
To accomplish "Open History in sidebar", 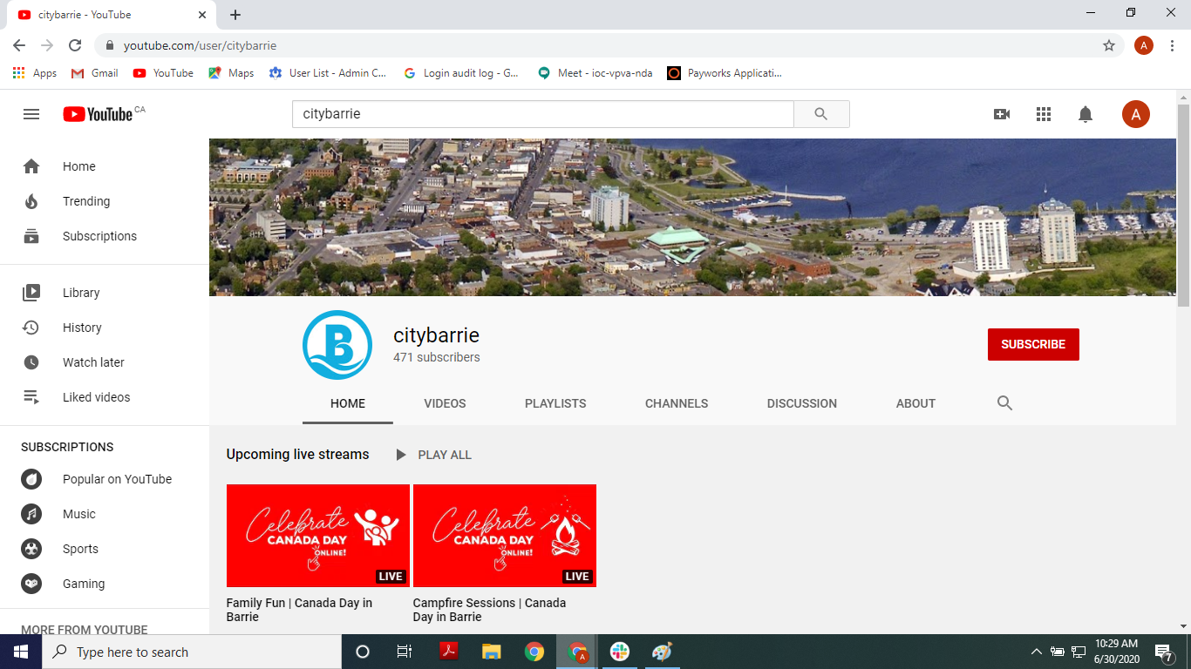I will (105, 328).
